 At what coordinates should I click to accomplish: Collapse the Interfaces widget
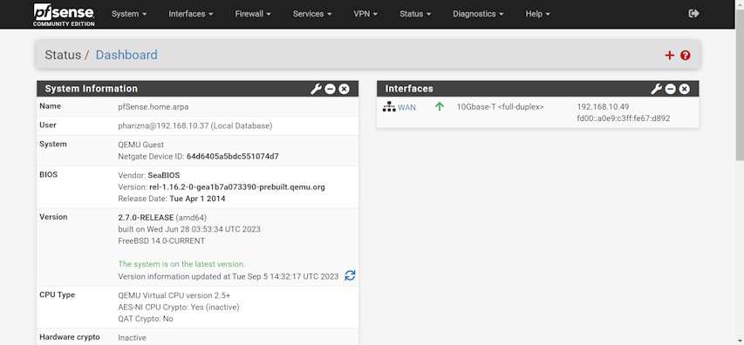(x=671, y=89)
